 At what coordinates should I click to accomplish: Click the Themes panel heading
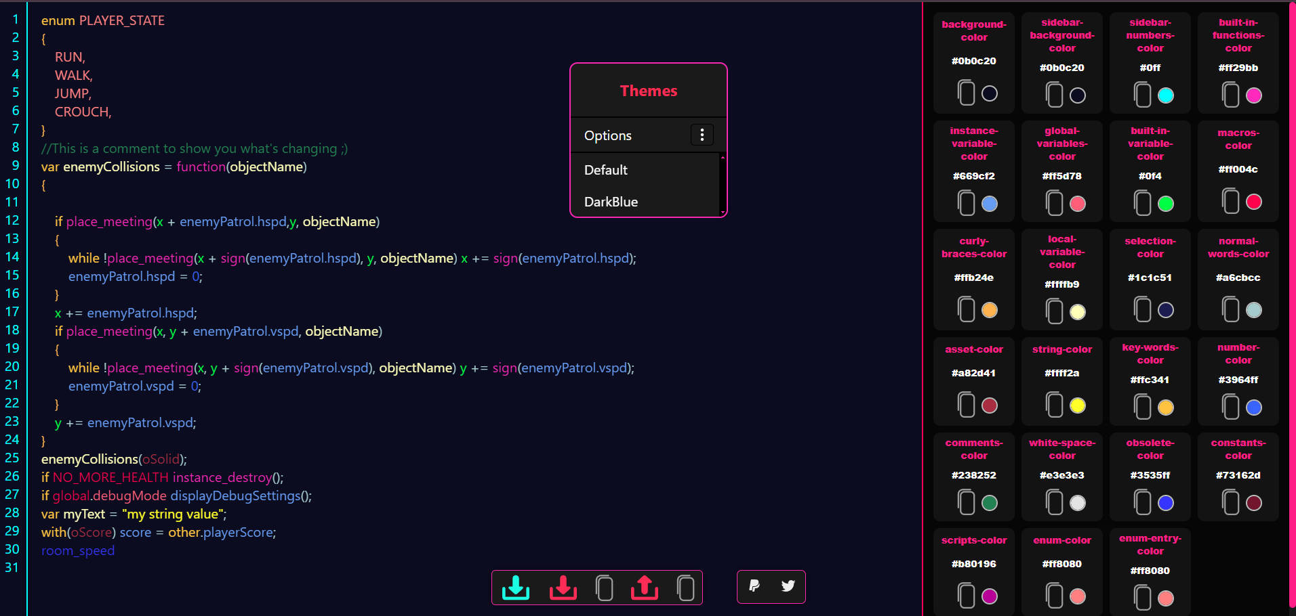[648, 91]
